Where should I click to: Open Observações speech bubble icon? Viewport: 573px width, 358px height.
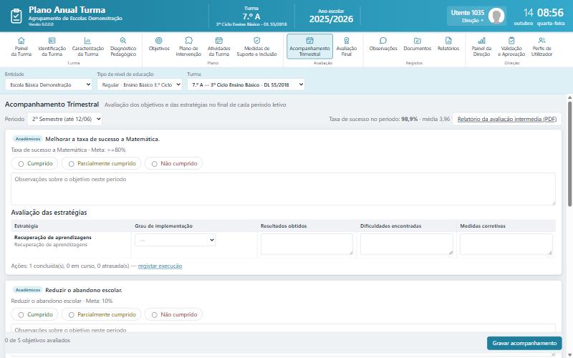[x=383, y=40]
